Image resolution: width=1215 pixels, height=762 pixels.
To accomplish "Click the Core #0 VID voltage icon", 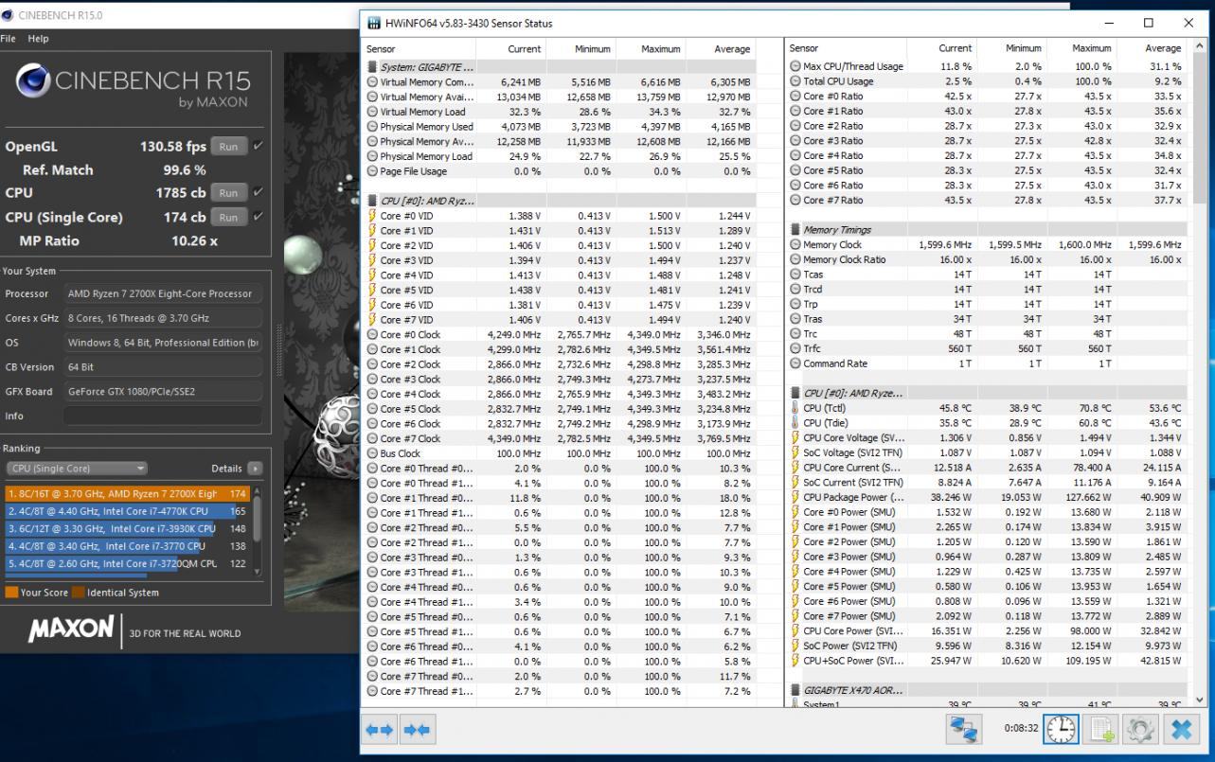I will 372,216.
